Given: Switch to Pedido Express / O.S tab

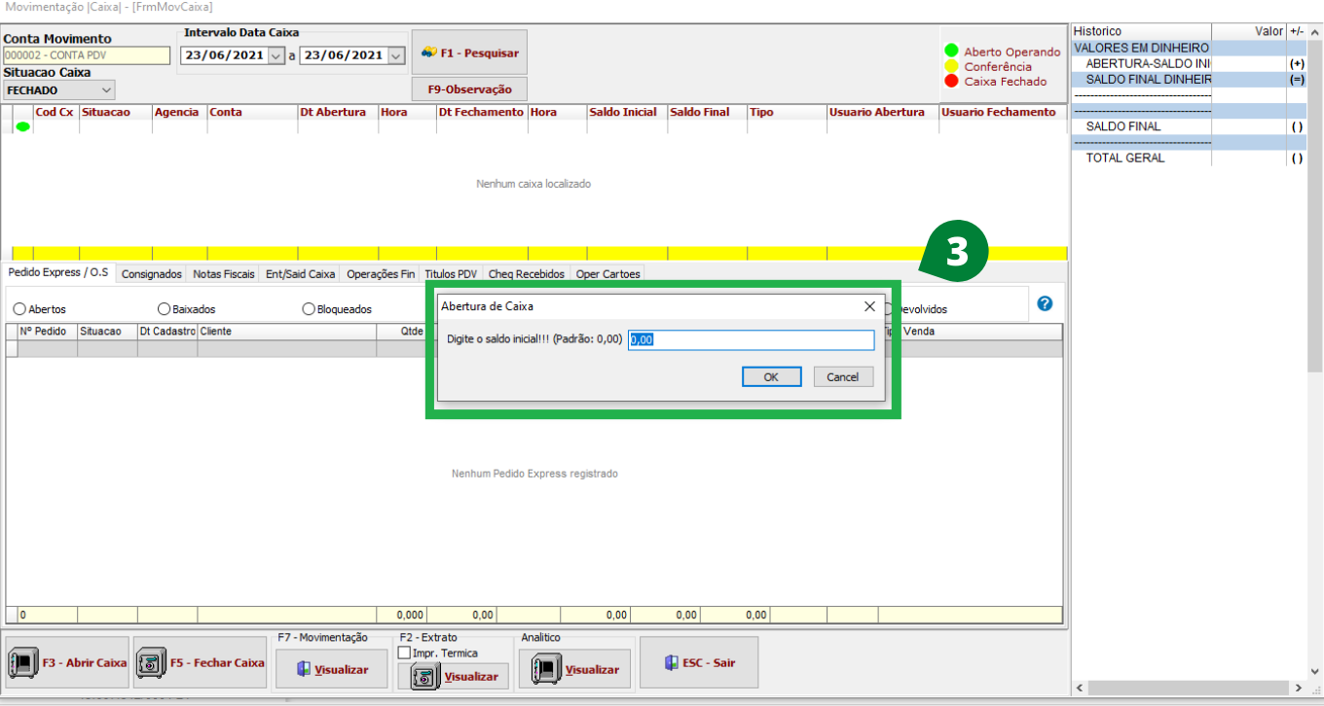Looking at the screenshot, I should click(58, 272).
